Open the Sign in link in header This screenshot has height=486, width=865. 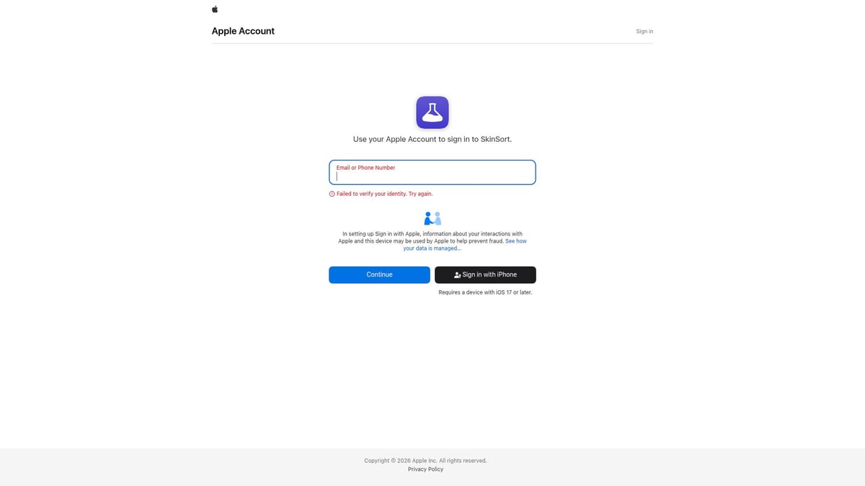(644, 32)
